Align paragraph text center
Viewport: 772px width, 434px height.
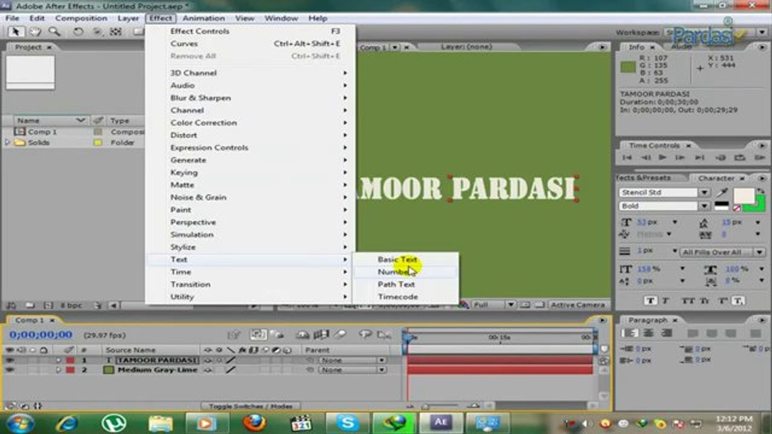(648, 333)
